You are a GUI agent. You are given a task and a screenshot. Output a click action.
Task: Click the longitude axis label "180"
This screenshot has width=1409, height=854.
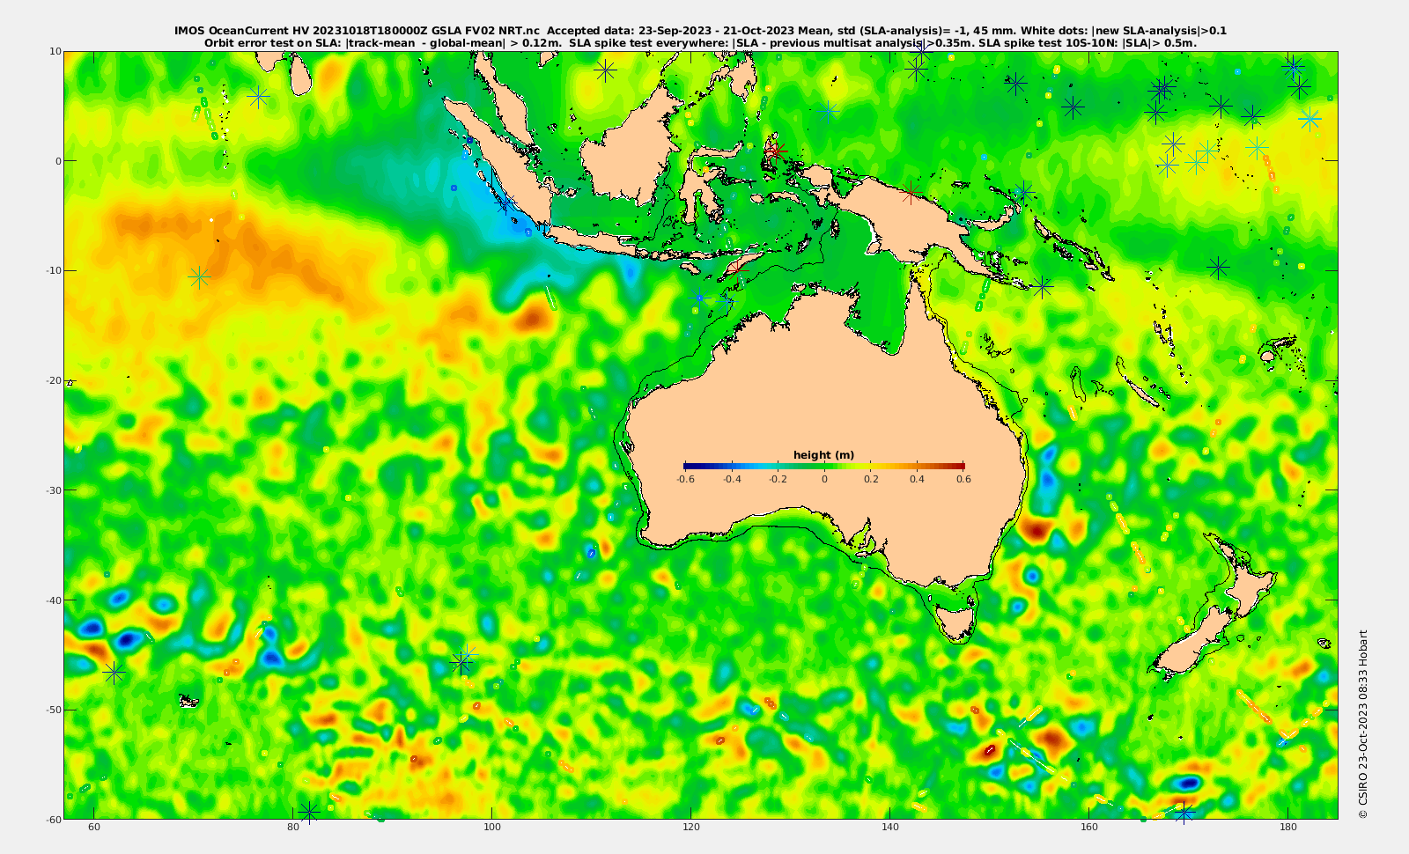(1288, 827)
